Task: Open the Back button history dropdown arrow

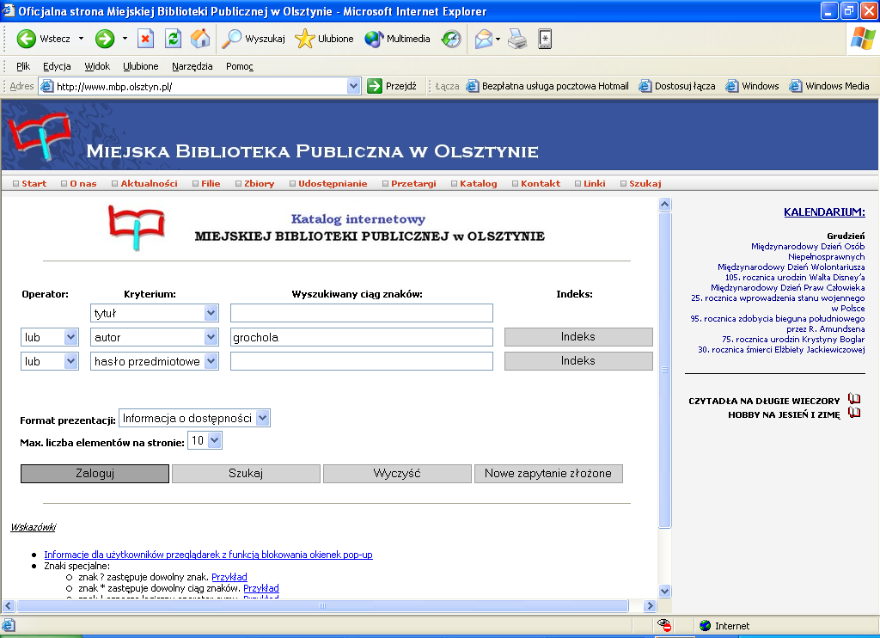Action: [81, 39]
